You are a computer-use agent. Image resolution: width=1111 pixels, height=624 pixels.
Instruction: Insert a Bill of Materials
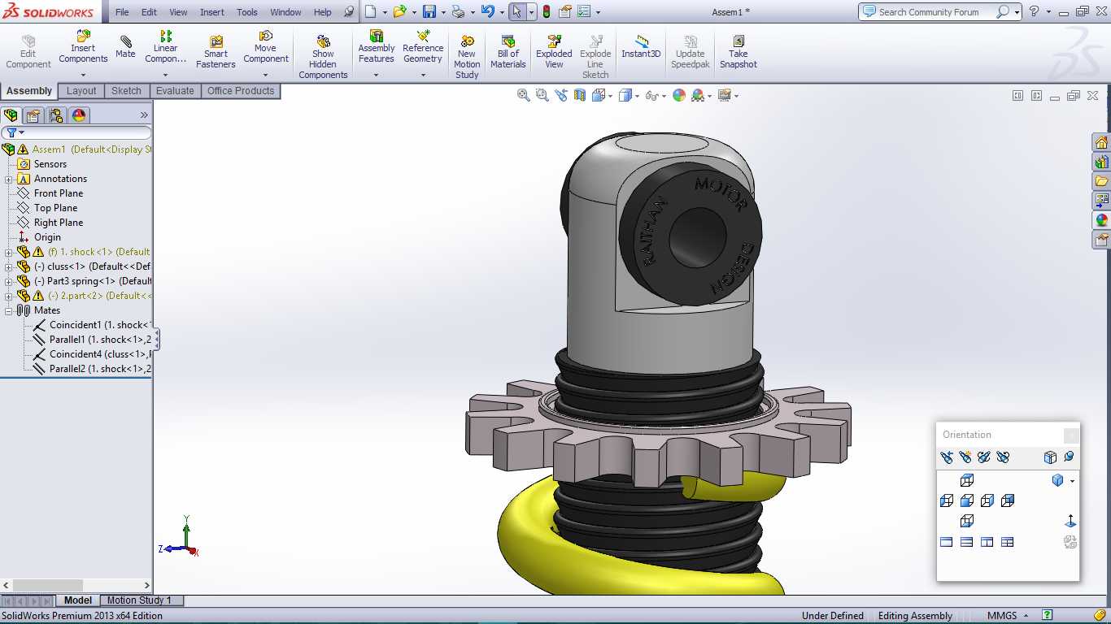[x=508, y=52]
